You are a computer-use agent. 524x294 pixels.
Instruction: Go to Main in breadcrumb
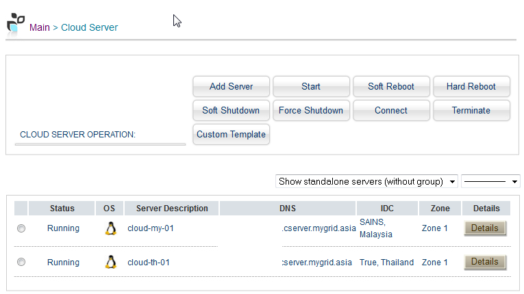pos(39,28)
